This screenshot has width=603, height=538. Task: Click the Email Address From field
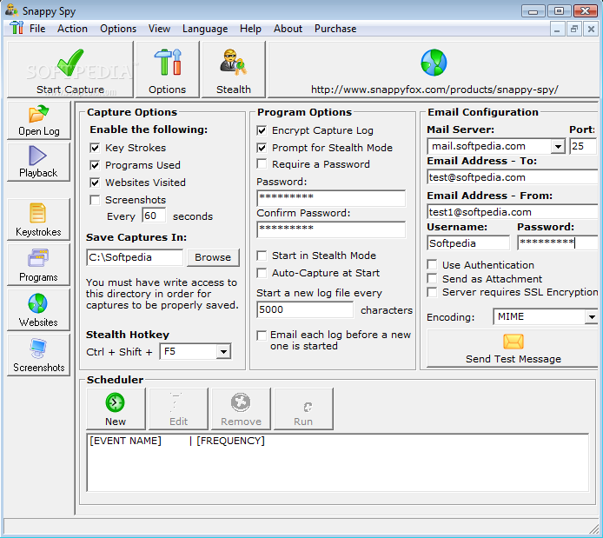click(x=513, y=212)
